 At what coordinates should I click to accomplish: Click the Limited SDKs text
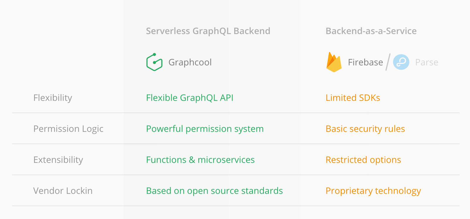click(352, 98)
